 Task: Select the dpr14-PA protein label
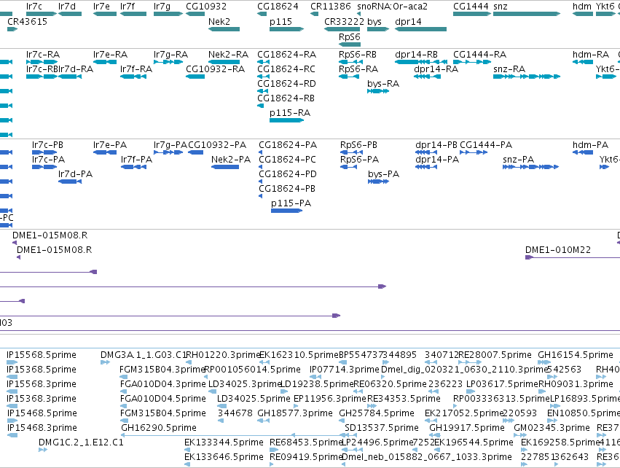click(x=437, y=160)
